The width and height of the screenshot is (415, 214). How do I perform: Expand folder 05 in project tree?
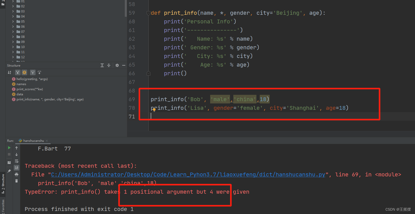pyautogui.click(x=13, y=21)
